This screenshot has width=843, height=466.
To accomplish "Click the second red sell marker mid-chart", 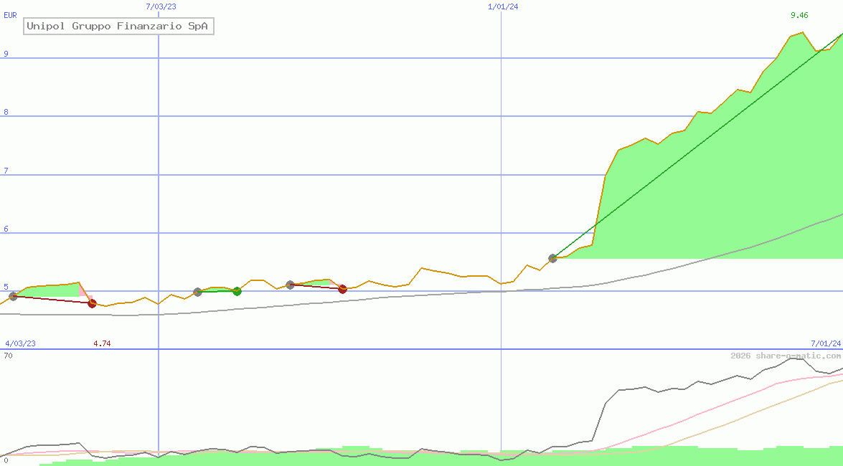I will [x=342, y=289].
